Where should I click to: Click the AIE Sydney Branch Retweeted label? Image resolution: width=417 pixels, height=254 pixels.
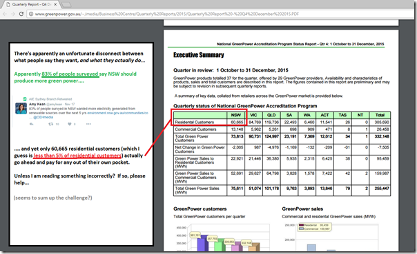(50, 99)
